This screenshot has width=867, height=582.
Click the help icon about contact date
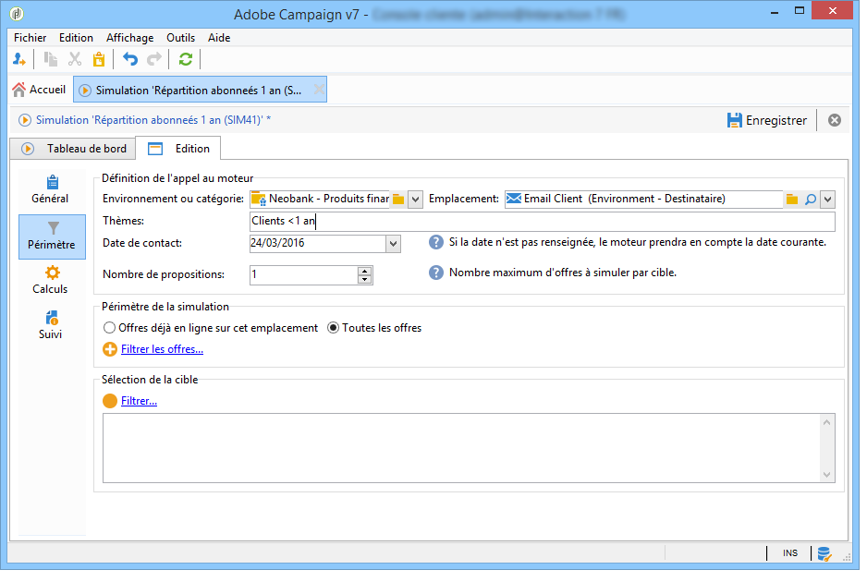436,242
